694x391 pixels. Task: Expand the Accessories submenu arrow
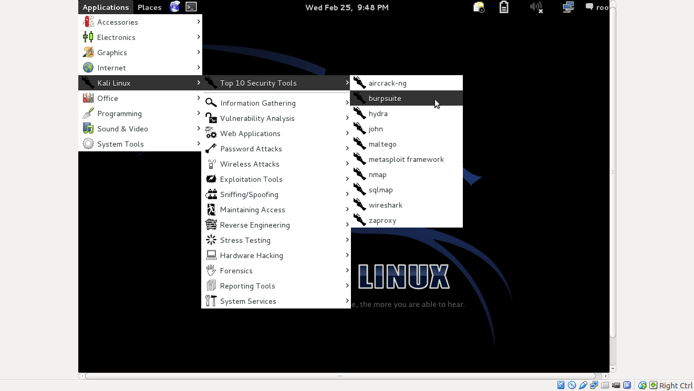[199, 22]
